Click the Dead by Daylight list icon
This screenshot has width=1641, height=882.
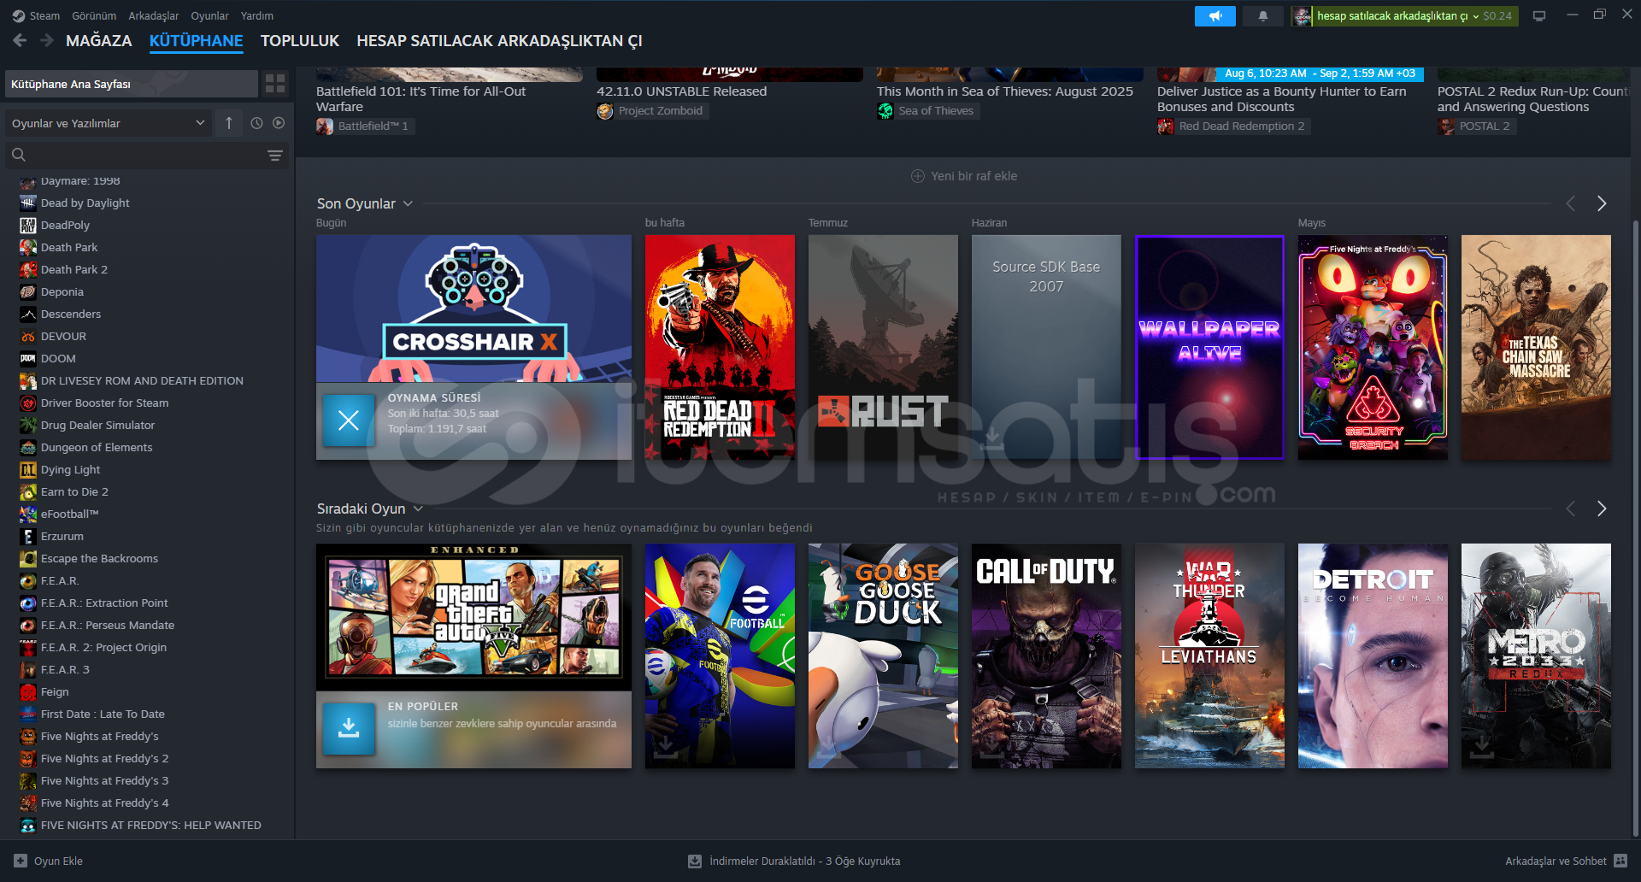pyautogui.click(x=28, y=203)
